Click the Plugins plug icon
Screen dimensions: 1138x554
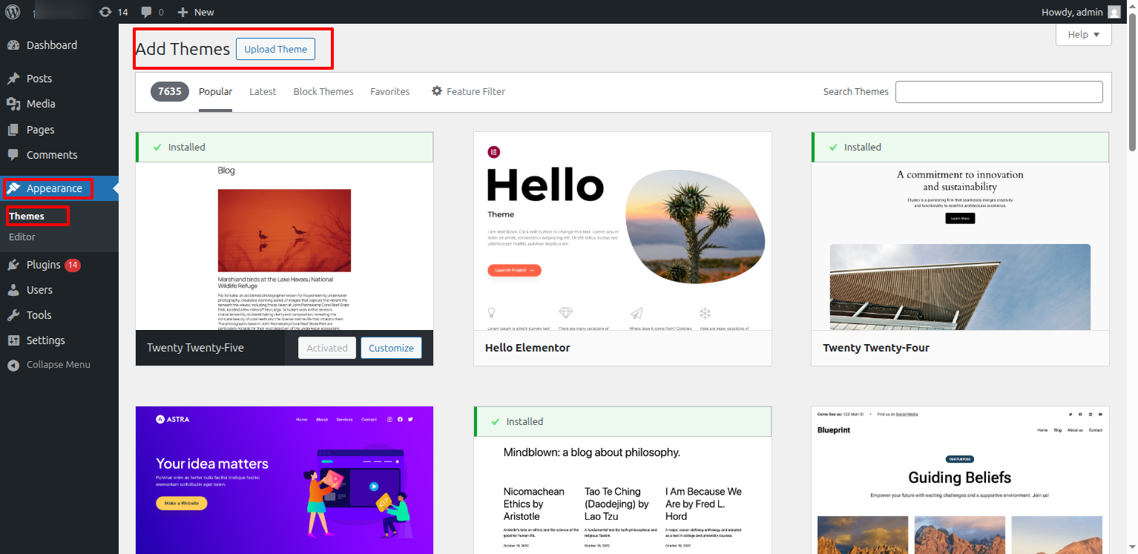[13, 265]
